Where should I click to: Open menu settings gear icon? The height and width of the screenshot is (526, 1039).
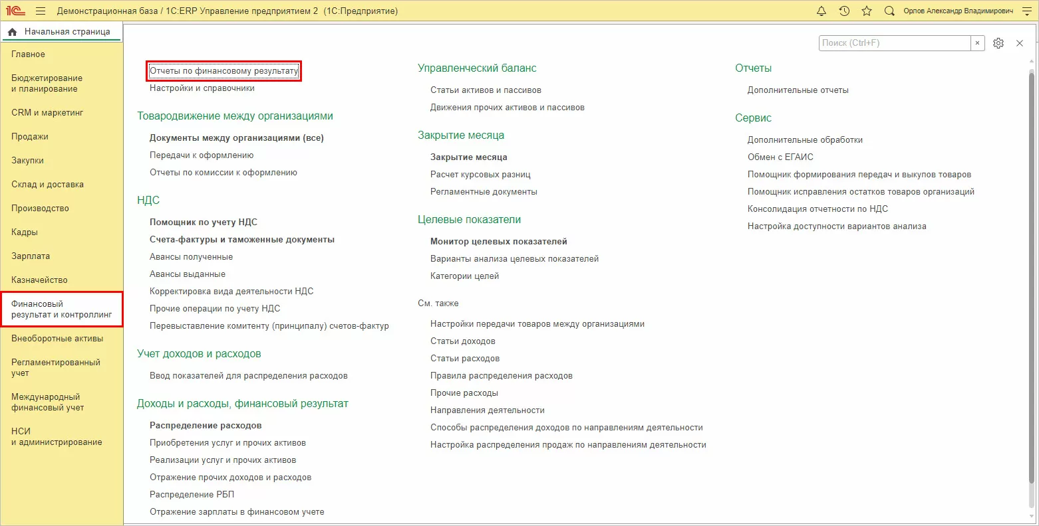pos(998,43)
